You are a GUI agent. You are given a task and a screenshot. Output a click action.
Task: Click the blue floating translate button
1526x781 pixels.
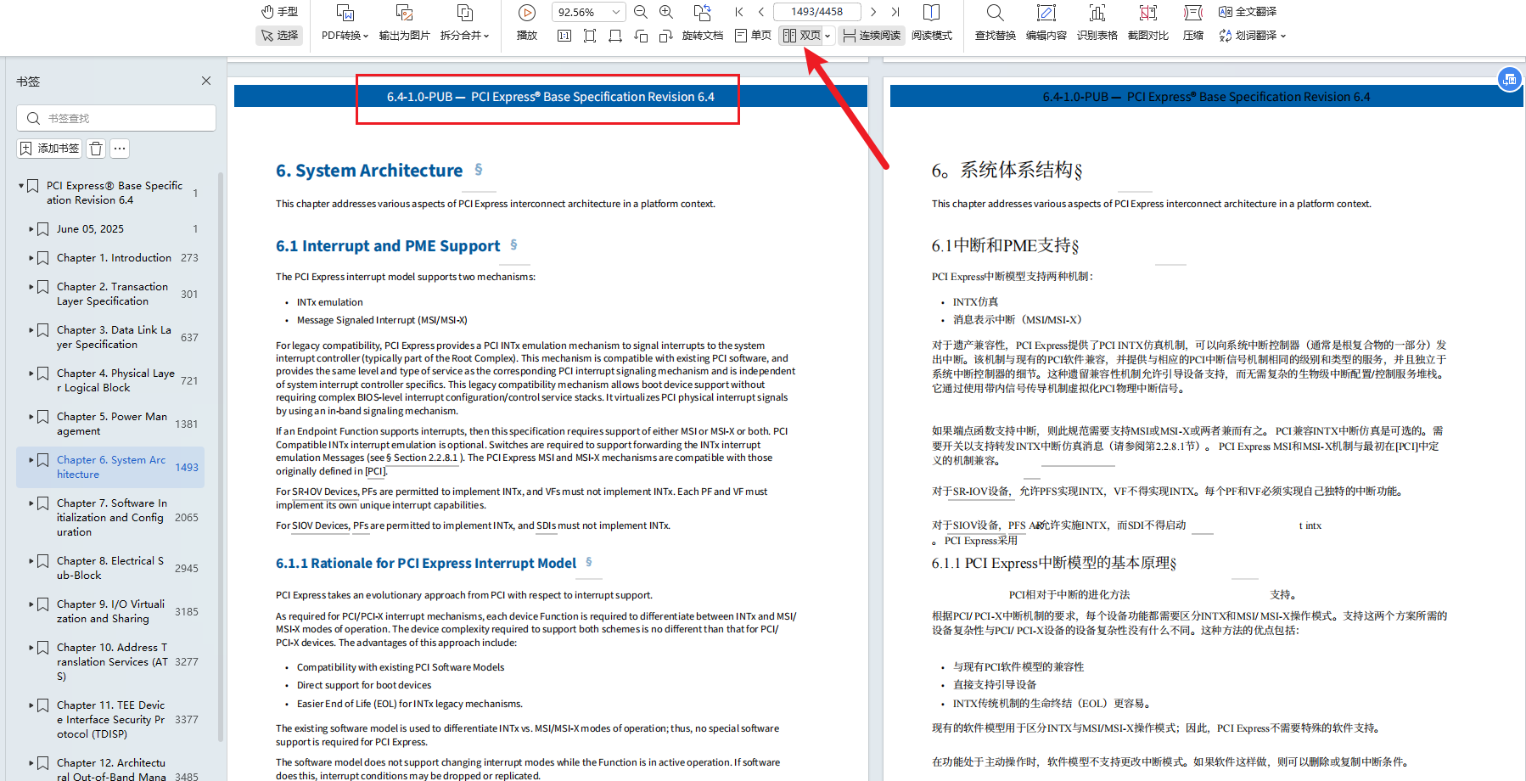[1509, 79]
